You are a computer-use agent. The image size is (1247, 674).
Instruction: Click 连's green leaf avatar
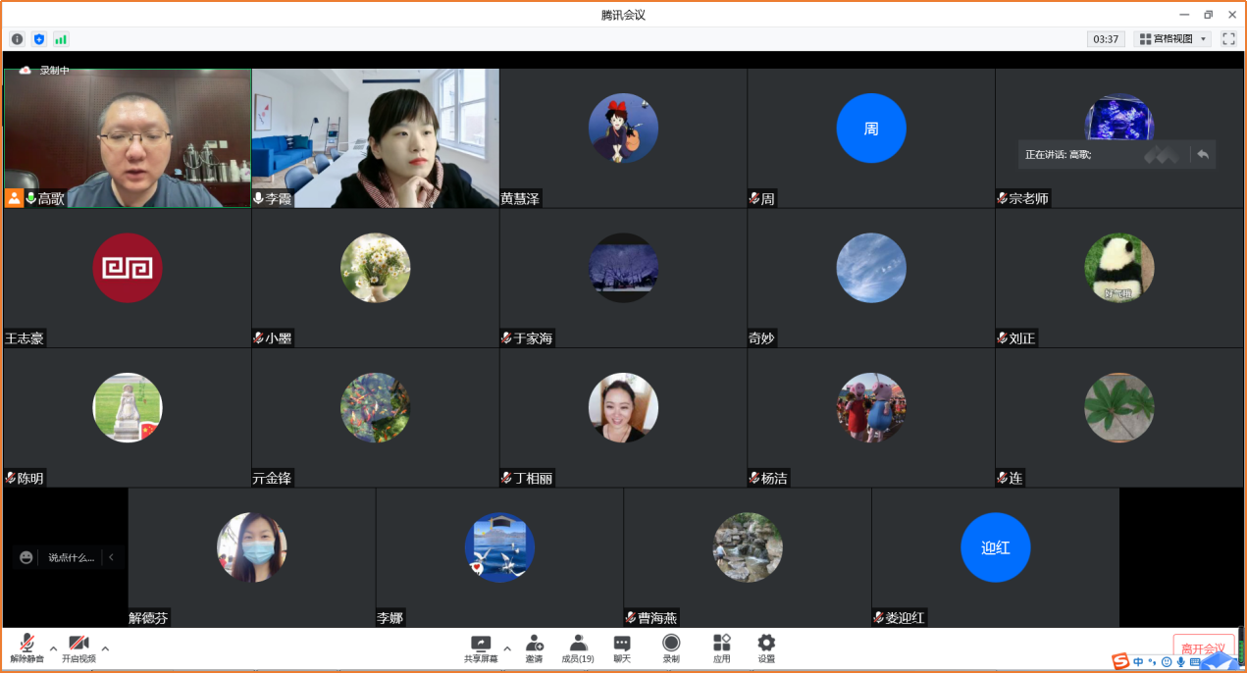(x=1119, y=408)
